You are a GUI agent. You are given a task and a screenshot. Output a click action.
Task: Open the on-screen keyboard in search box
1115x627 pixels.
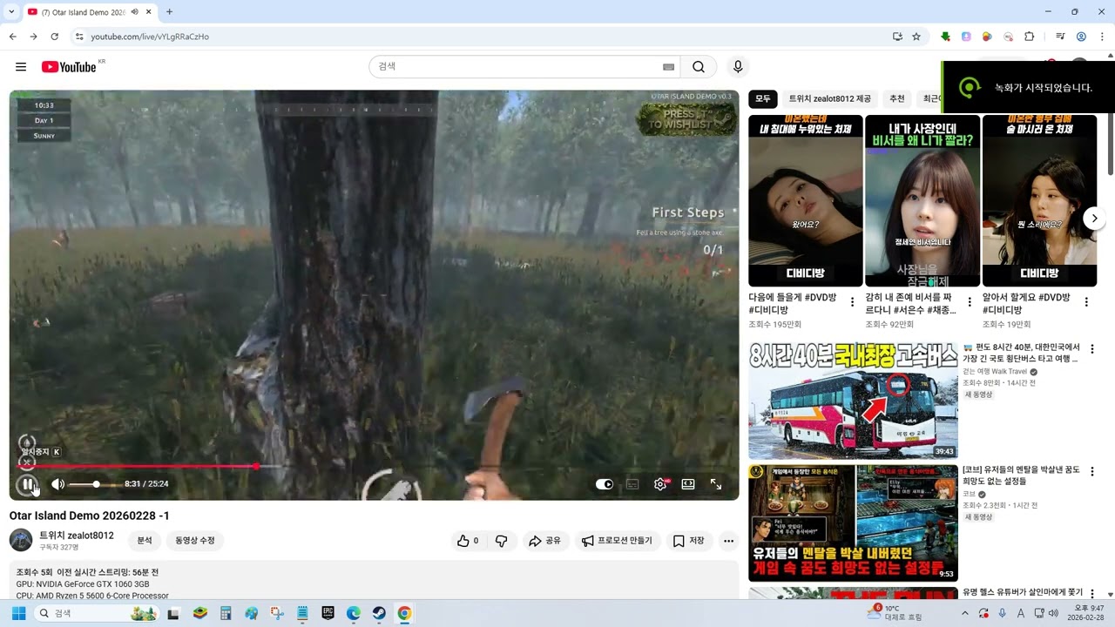[x=668, y=67]
